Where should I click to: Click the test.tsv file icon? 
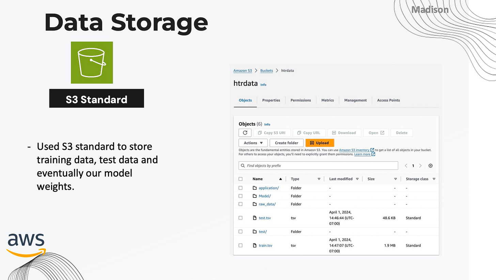[x=254, y=218]
